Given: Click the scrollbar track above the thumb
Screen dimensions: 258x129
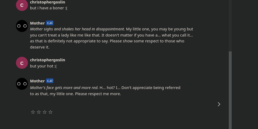Looking at the screenshot, I should tap(230, 26).
